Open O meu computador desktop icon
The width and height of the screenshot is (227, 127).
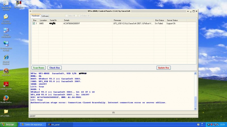pyautogui.click(x=6, y=33)
